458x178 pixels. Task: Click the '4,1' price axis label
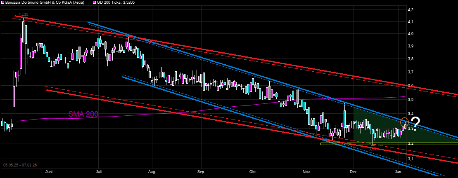click(411, 21)
